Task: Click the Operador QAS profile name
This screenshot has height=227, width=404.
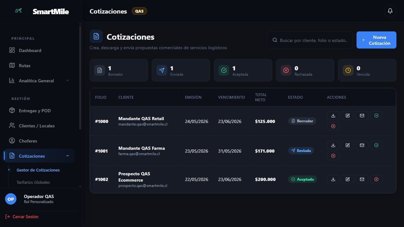Action: (39, 196)
